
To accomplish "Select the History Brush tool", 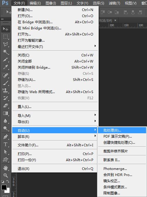I will (x=6, y=98).
